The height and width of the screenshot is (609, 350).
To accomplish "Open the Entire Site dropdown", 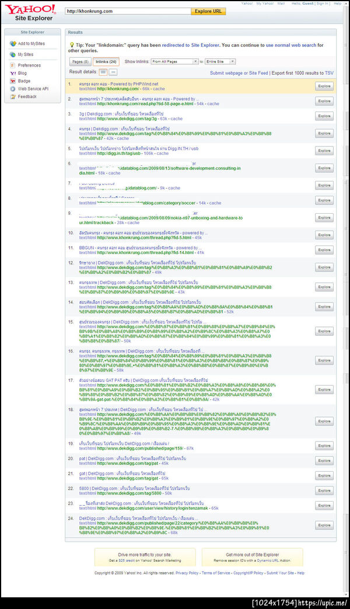I will click(220, 61).
